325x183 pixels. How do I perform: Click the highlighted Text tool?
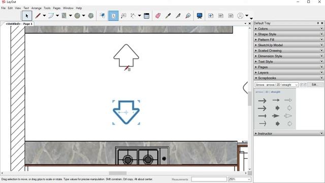pyautogui.click(x=113, y=16)
